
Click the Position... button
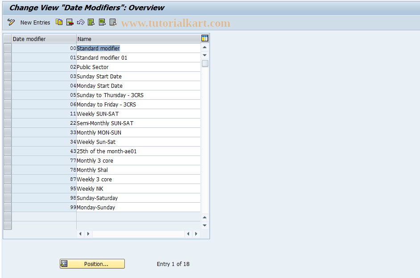click(92, 264)
